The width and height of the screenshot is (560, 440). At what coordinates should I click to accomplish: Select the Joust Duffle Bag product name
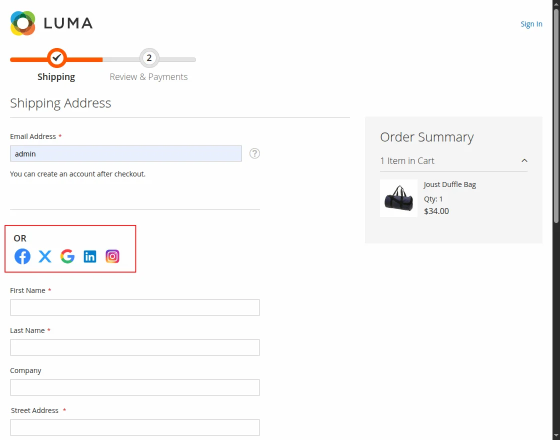[449, 184]
